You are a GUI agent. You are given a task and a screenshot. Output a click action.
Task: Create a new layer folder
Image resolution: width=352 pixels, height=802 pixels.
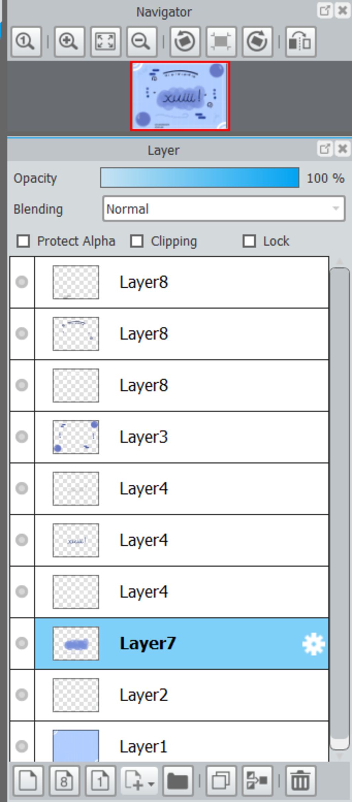click(x=178, y=781)
